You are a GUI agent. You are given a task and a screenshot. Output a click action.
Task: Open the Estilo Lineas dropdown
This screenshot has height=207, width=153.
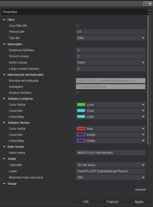110,62
